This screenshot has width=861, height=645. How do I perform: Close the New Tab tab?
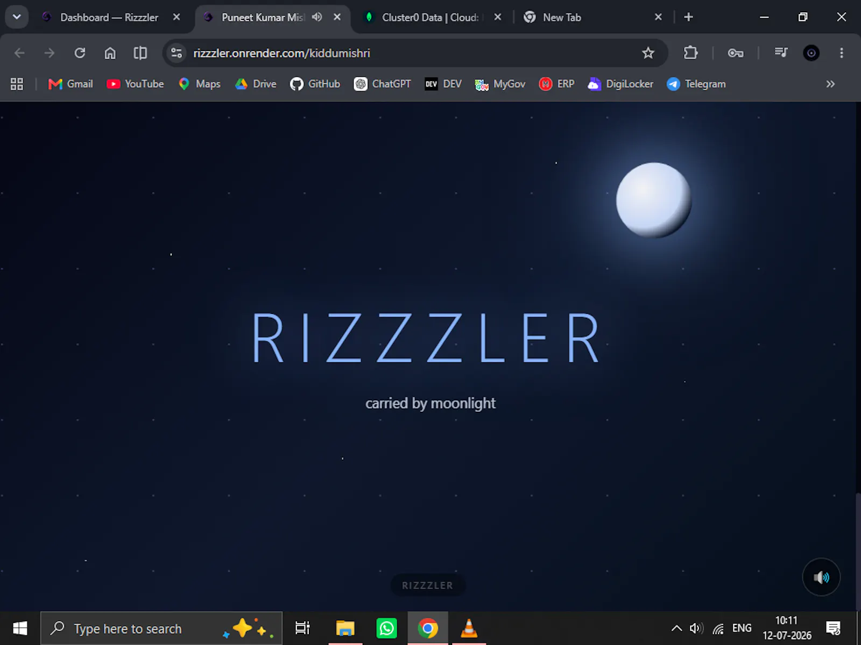point(658,17)
